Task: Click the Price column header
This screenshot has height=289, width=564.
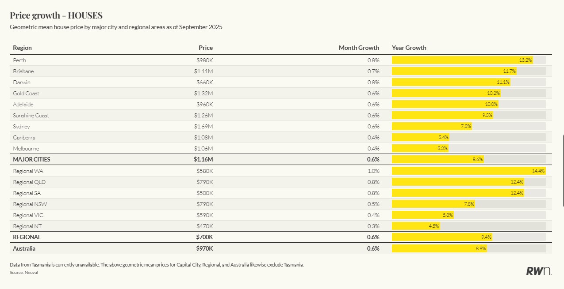Action: (205, 48)
